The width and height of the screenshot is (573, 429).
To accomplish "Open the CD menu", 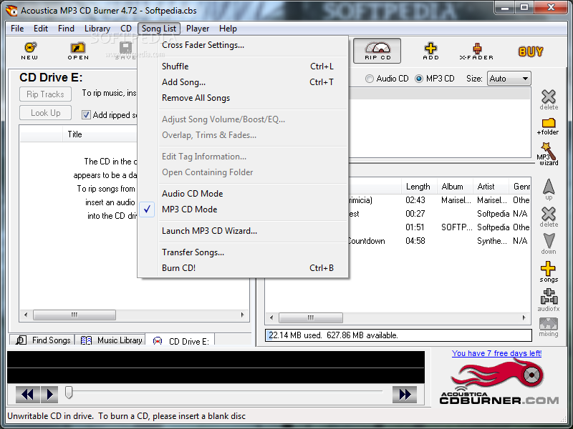I will tap(126, 29).
